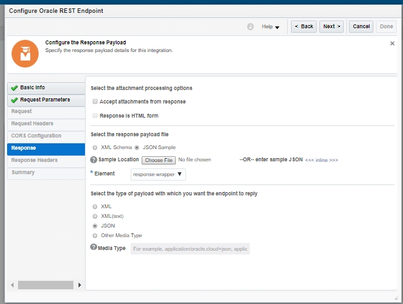Screen dimensions: 403x304
Task: Click the green checkmark beside Request Parameters
Action: click(x=14, y=100)
